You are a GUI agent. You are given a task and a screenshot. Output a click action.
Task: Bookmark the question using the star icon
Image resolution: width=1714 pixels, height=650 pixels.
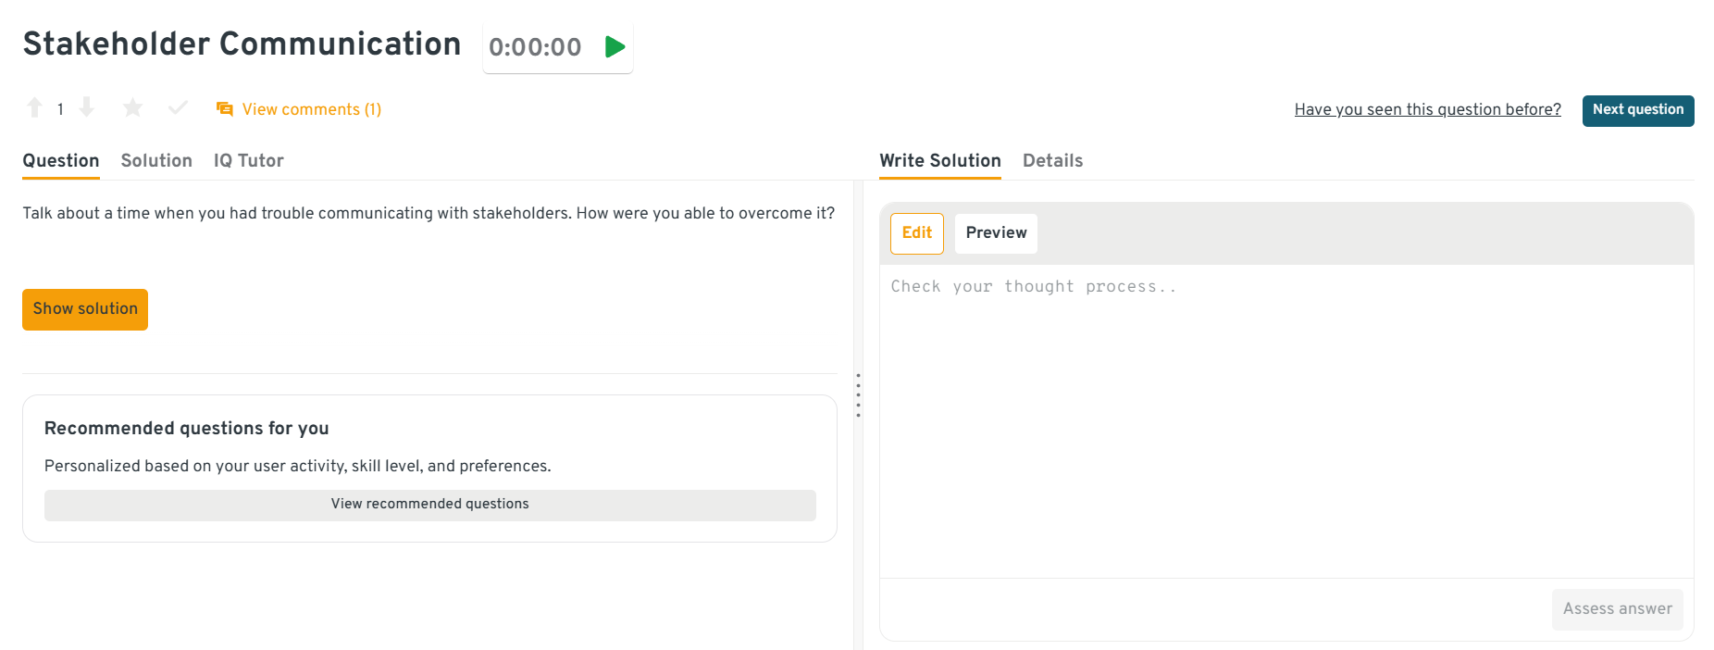click(x=132, y=108)
